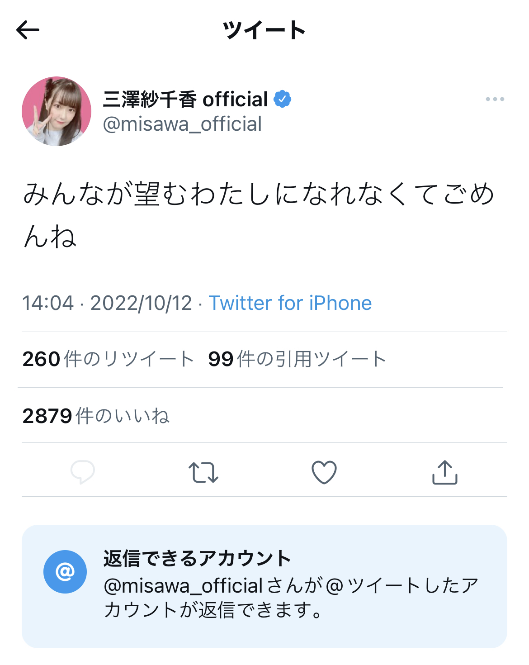The width and height of the screenshot is (529, 665).
Task: Open the profile avatar photo
Action: [57, 111]
